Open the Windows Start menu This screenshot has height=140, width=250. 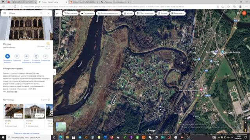click(x=3, y=137)
